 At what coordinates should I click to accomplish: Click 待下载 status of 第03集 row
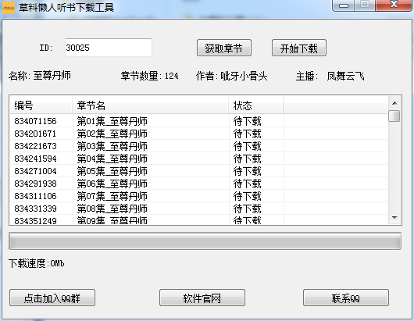tap(247, 146)
